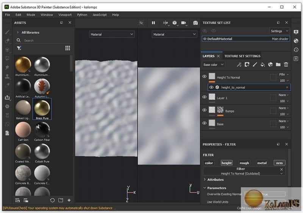
Task: Toggle the Pause engine computation button
Action: tap(153, 23)
